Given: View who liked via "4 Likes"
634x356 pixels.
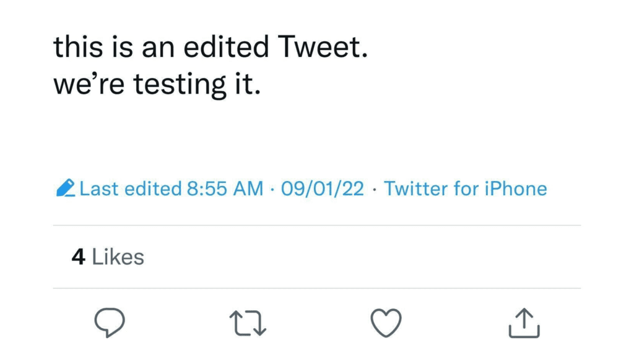Looking at the screenshot, I should click(108, 256).
